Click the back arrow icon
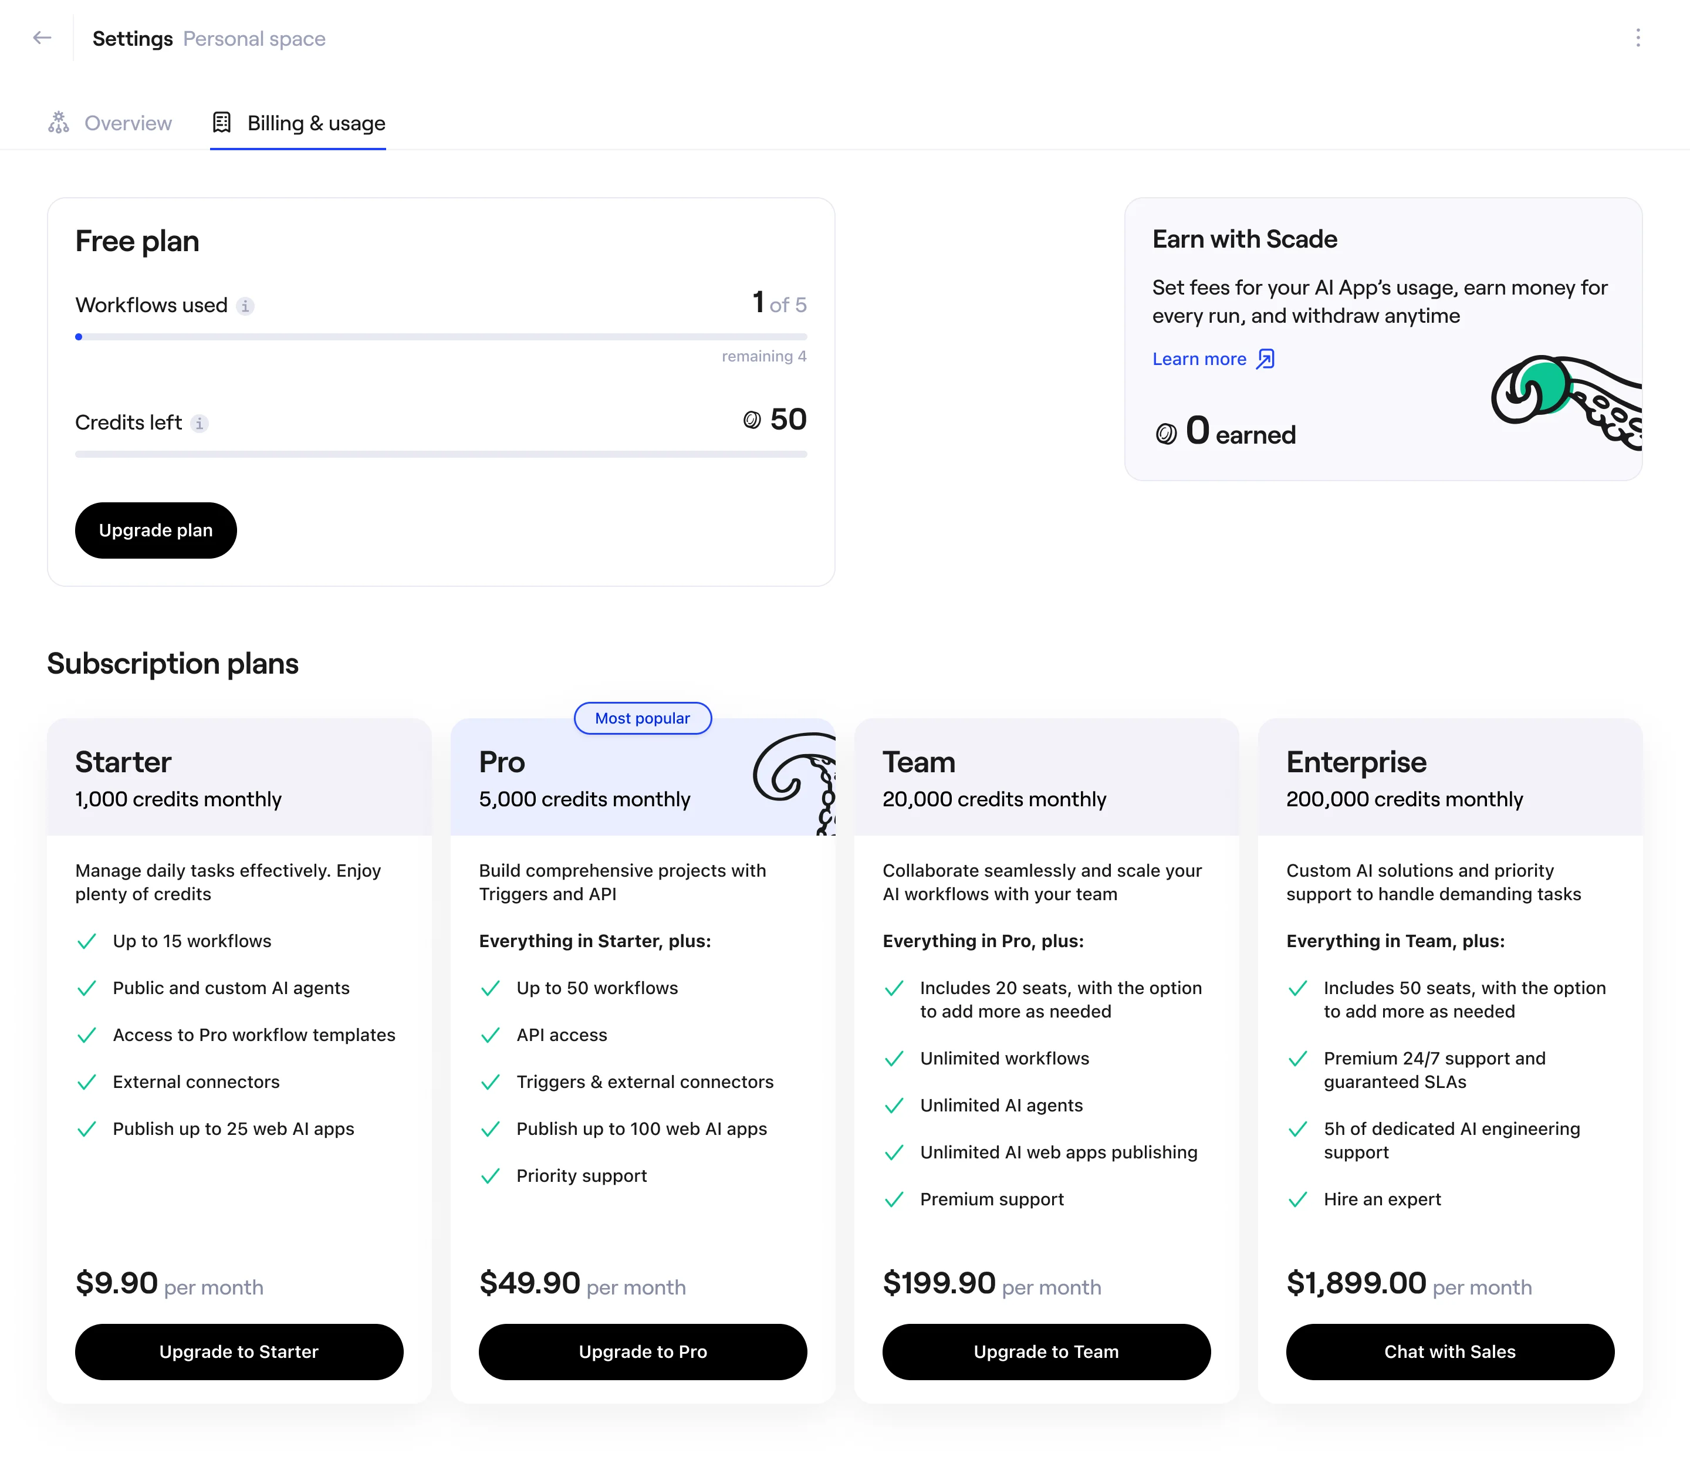 tap(42, 38)
